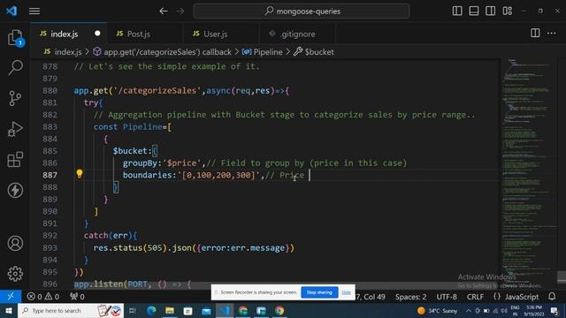The height and width of the screenshot is (318, 566).
Task: Toggle the primary side bar layout icon
Action: click(457, 11)
